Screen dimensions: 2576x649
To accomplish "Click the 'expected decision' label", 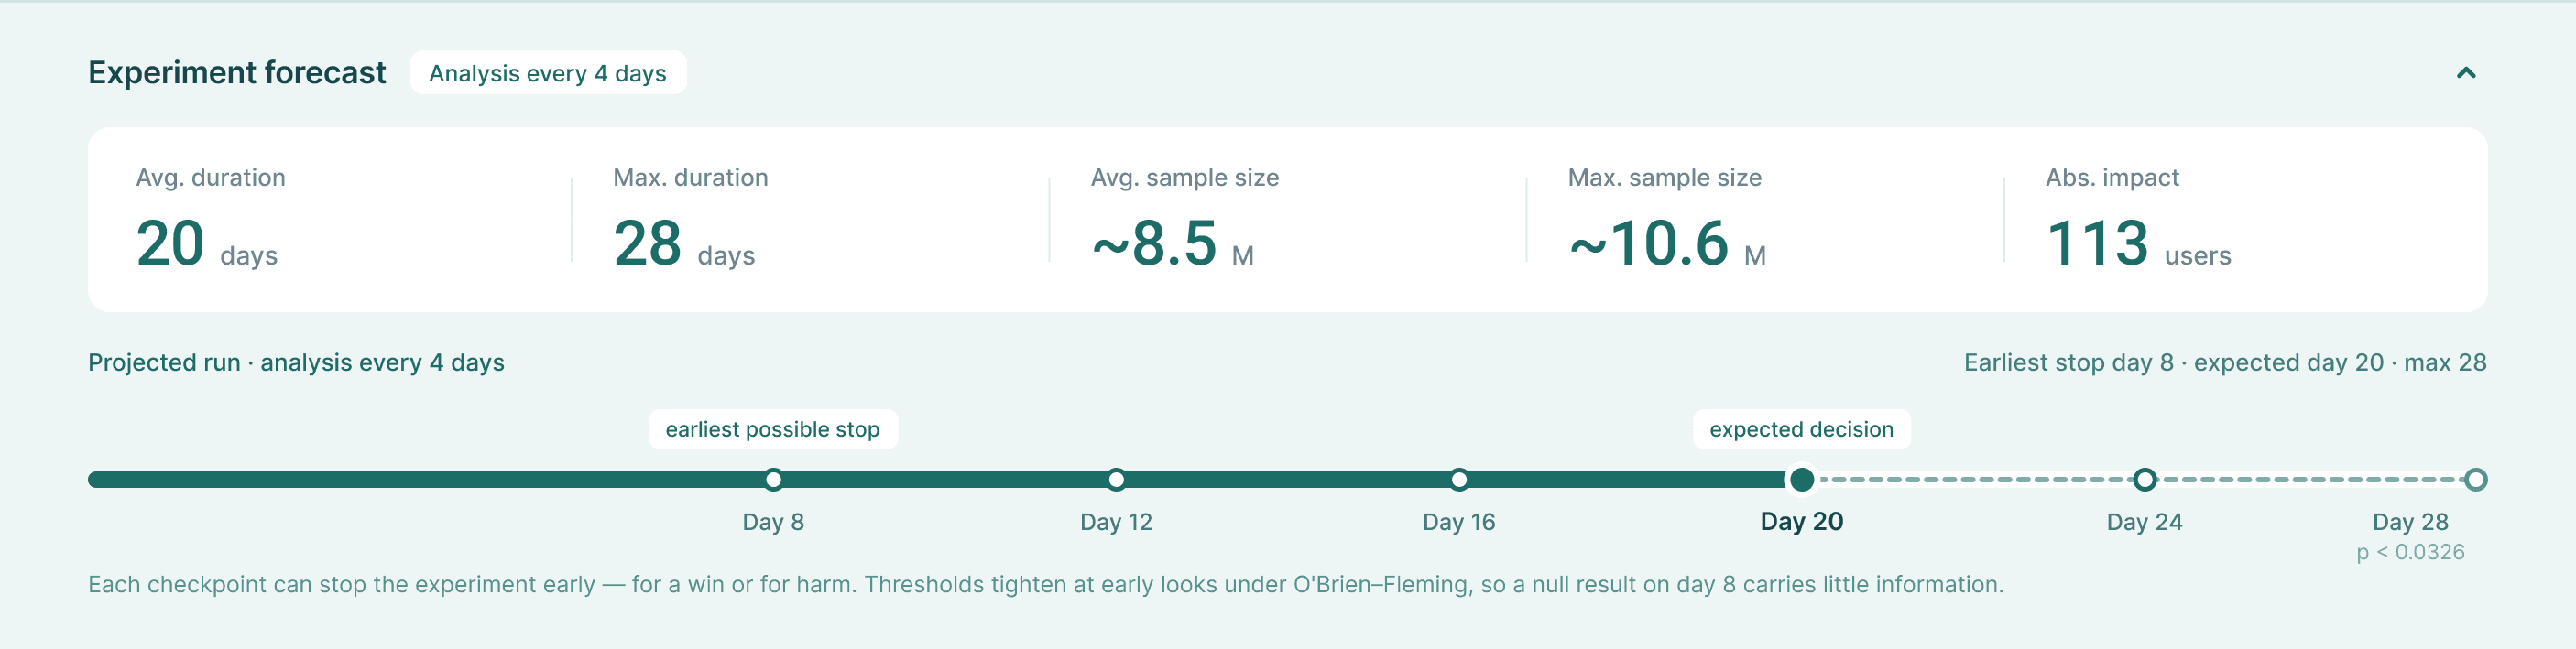I will click(1801, 429).
